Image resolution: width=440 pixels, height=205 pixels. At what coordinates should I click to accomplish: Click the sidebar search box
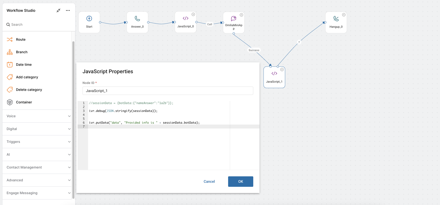pos(39,25)
